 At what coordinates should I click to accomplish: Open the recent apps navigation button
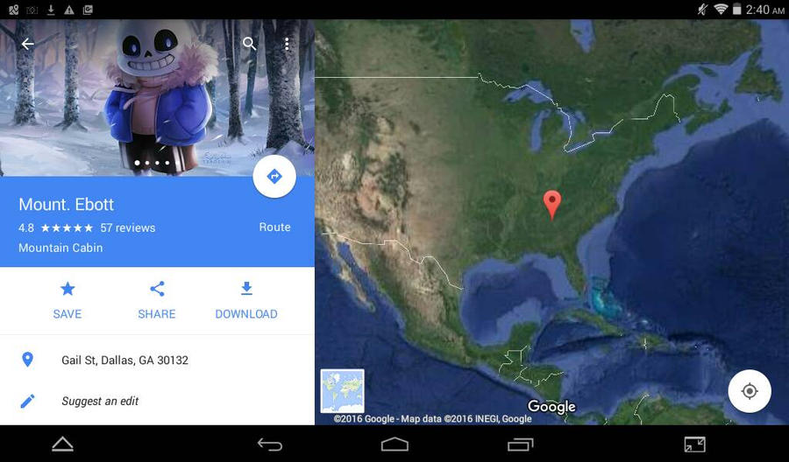click(x=520, y=444)
